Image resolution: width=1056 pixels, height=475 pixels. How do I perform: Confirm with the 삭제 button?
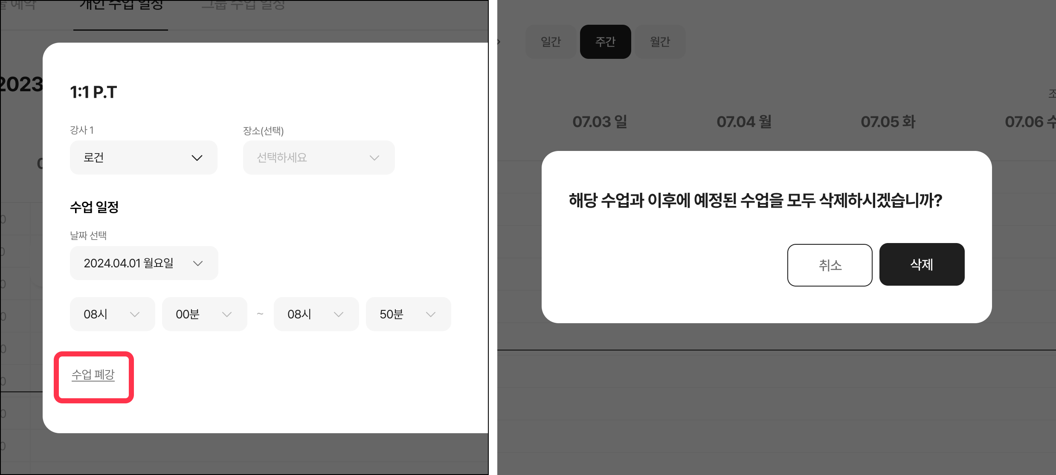pyautogui.click(x=922, y=264)
